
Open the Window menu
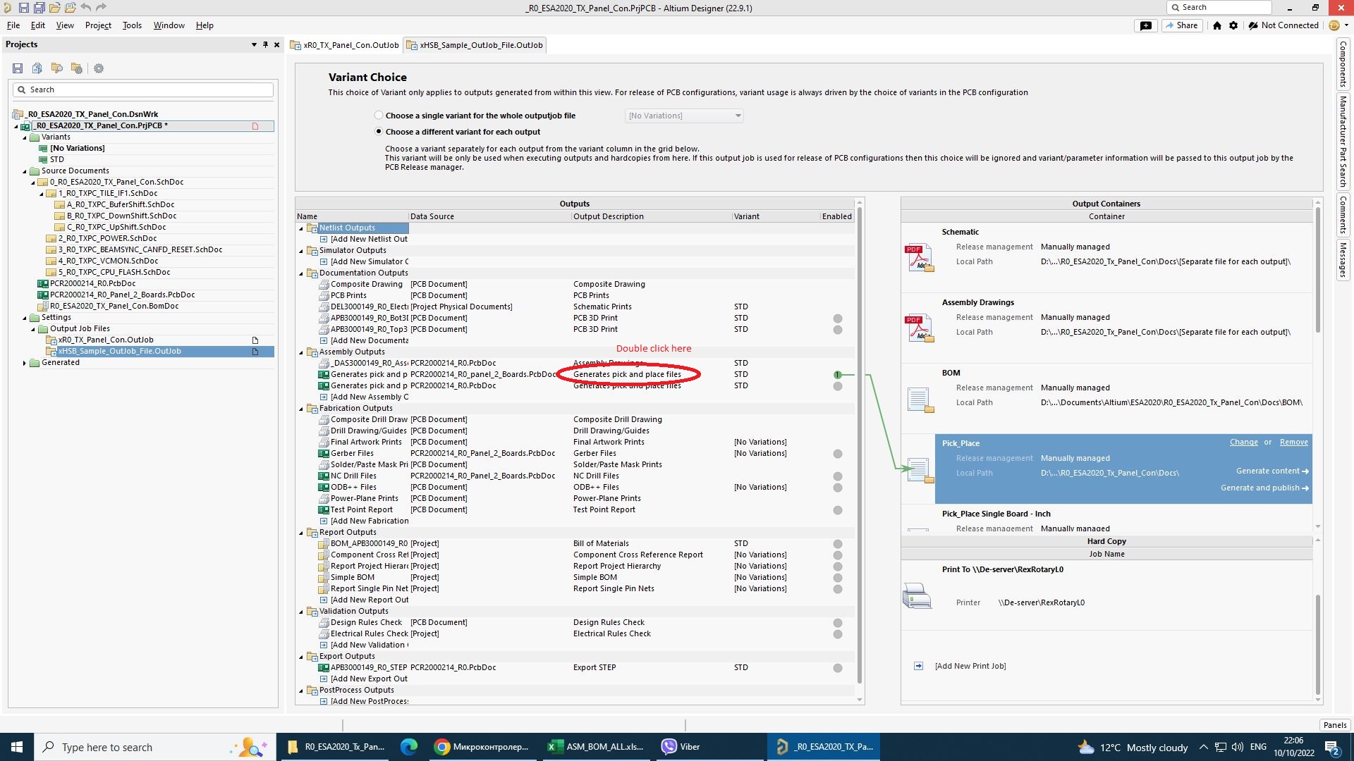coord(169,25)
